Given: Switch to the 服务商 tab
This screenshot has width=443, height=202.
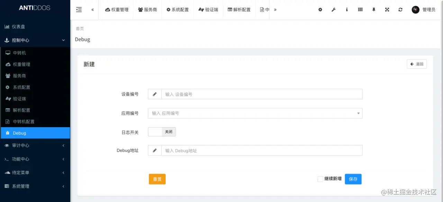Looking at the screenshot, I should coord(147,10).
